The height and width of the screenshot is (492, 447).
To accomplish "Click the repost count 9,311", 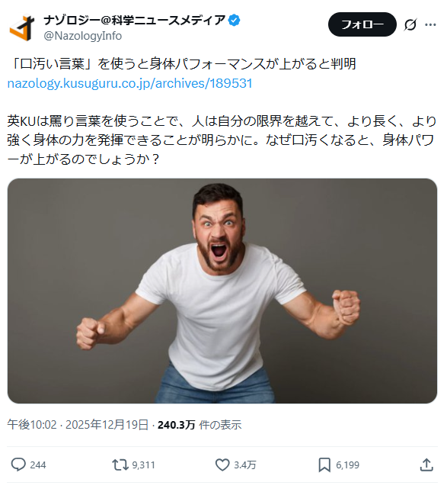I will click(x=143, y=465).
